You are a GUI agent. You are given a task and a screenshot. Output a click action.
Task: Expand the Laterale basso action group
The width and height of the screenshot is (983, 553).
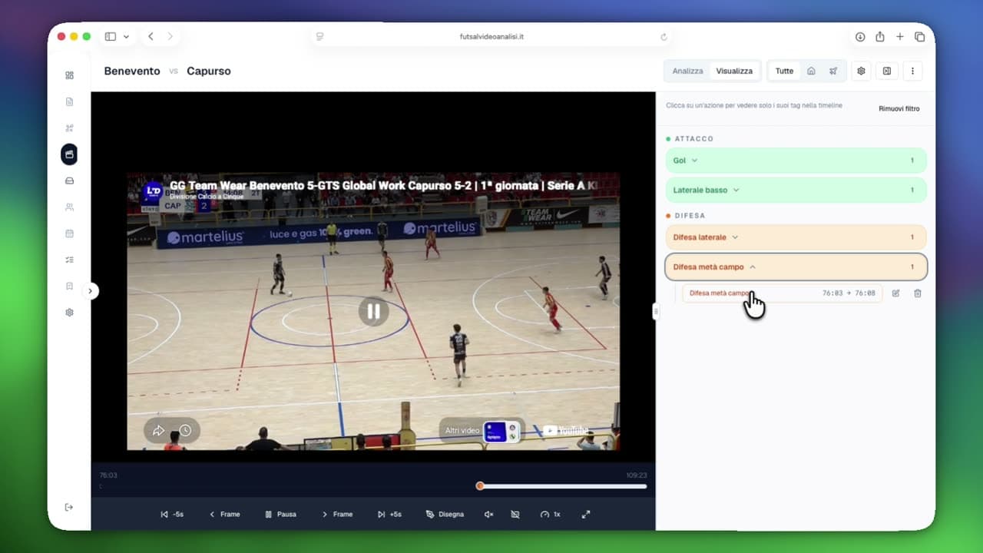tap(796, 190)
